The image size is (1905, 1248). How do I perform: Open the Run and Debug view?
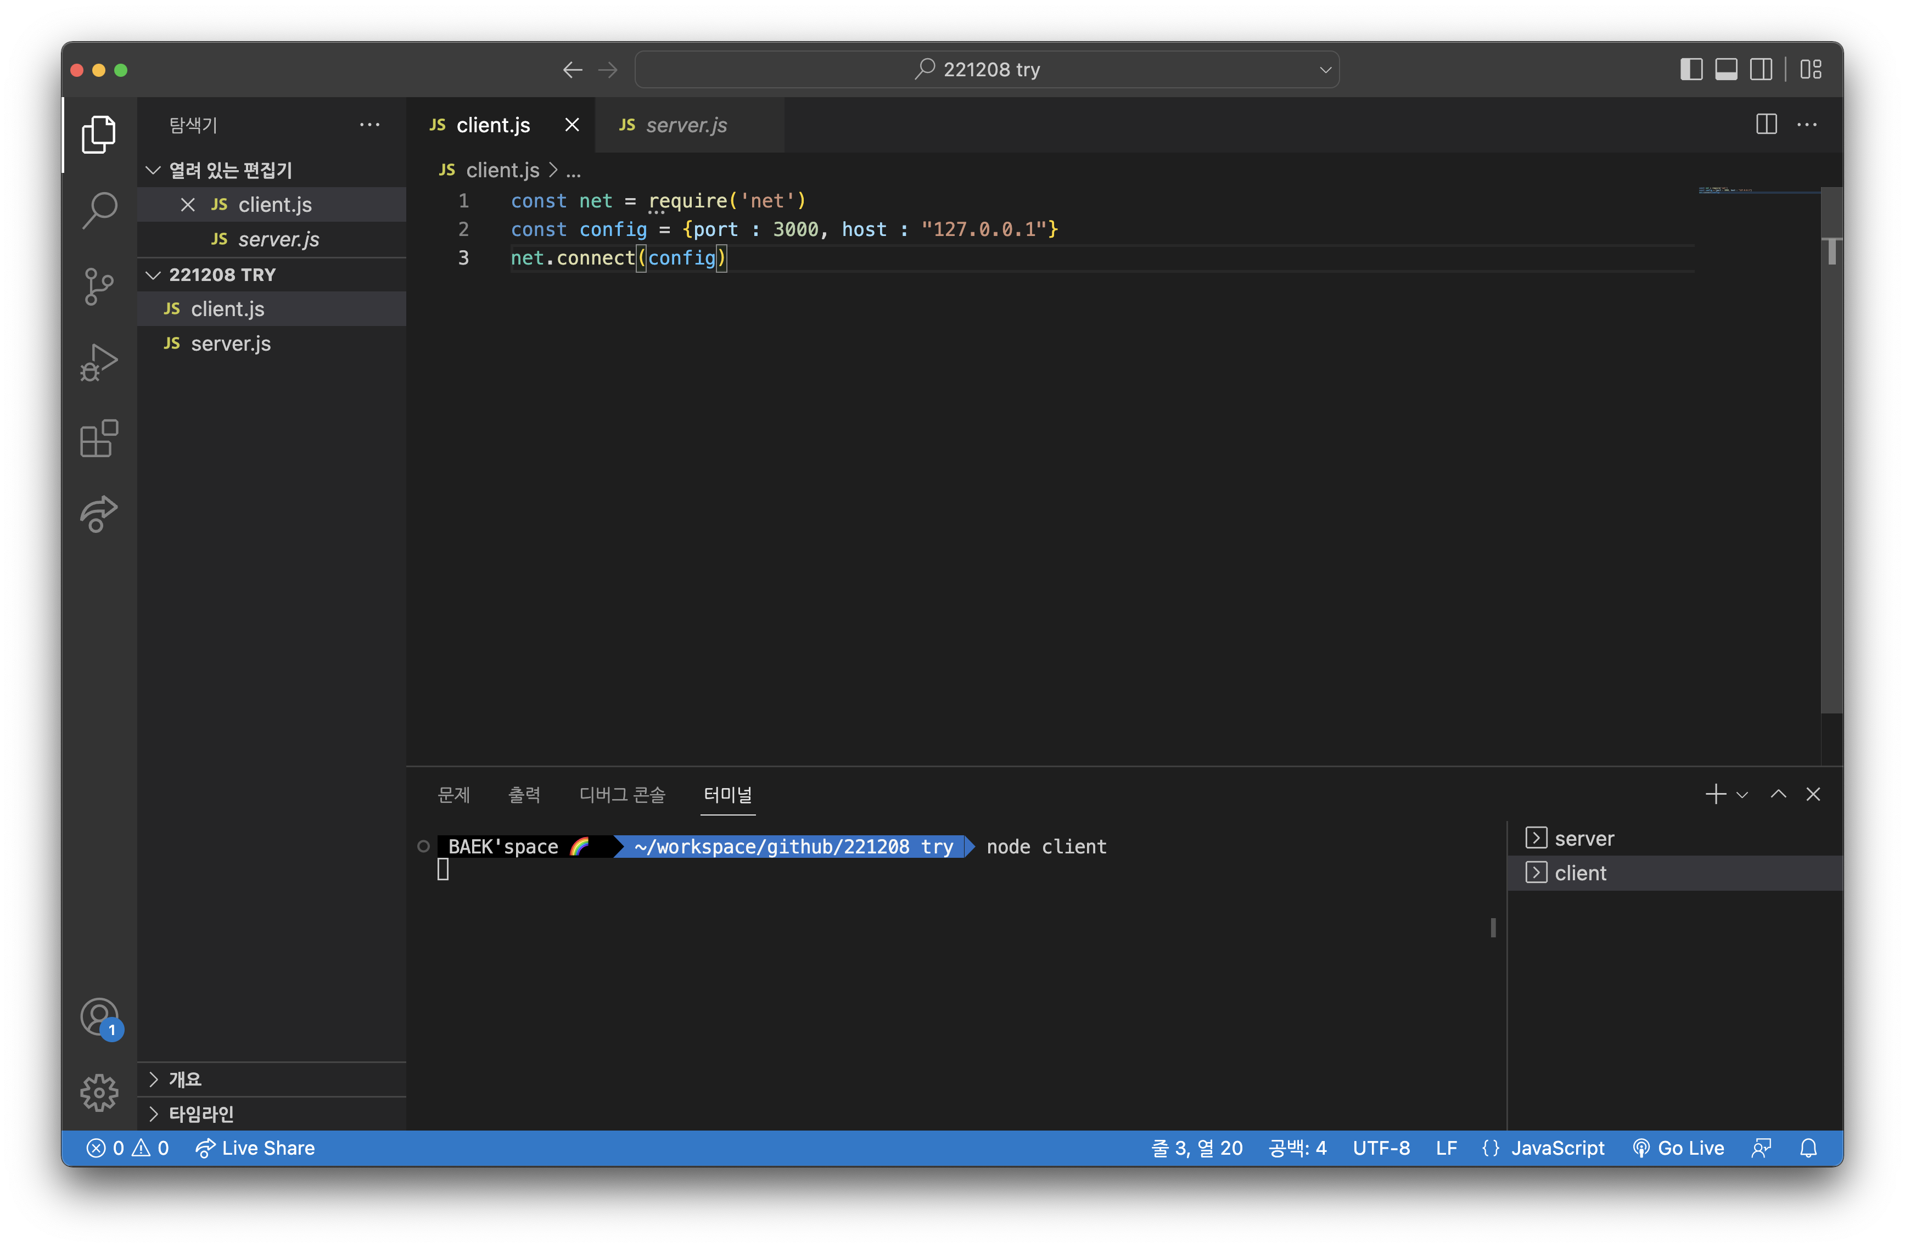pyautogui.click(x=99, y=362)
